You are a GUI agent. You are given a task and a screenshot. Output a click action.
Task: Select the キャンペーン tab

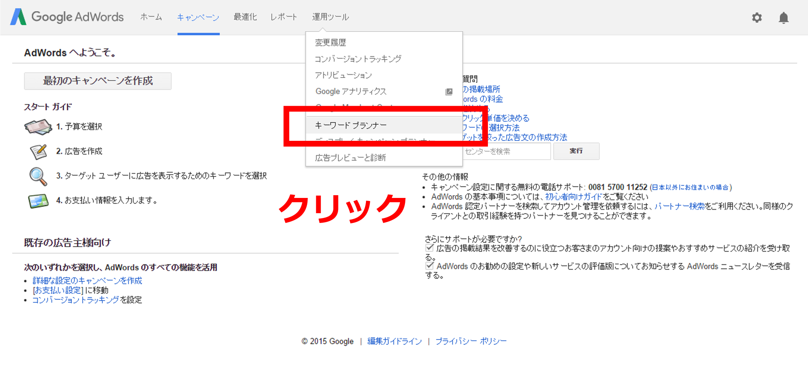coord(198,17)
